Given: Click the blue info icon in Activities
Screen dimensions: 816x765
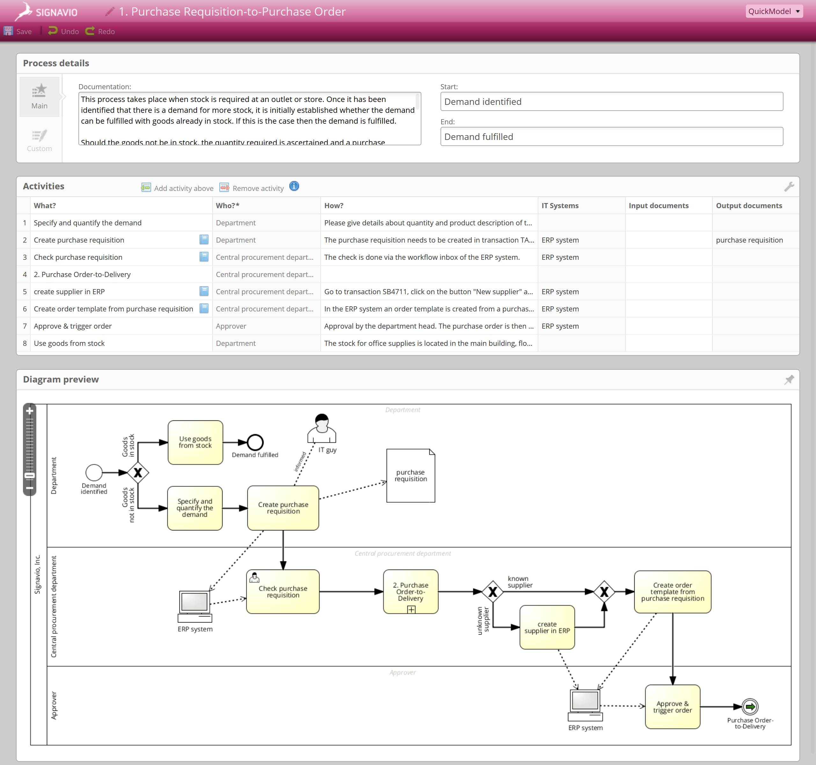Looking at the screenshot, I should click(x=294, y=186).
